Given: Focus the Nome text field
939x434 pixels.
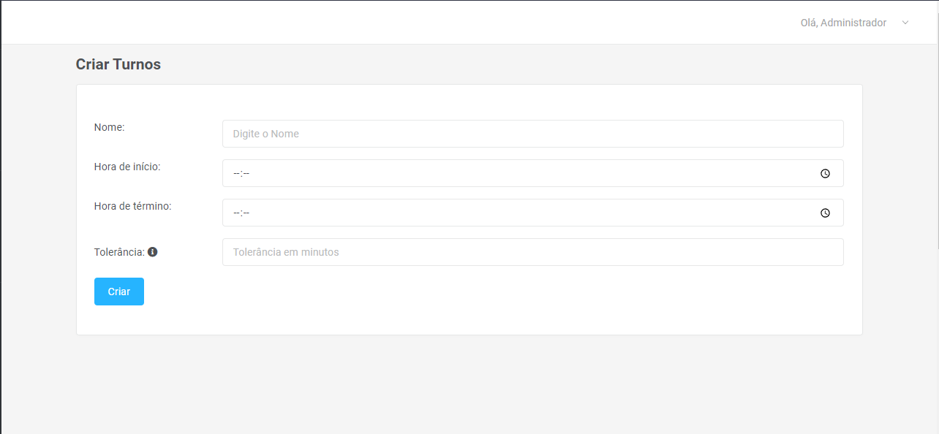Looking at the screenshot, I should pyautogui.click(x=532, y=134).
